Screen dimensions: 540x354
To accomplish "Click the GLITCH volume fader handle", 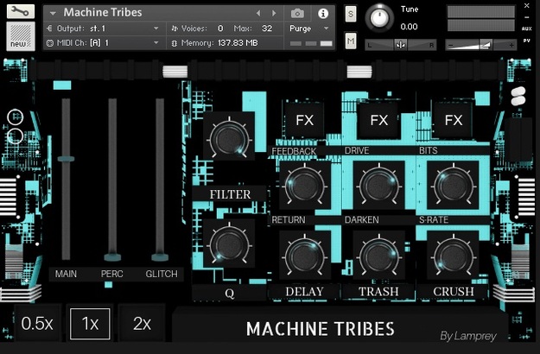I will tap(160, 257).
